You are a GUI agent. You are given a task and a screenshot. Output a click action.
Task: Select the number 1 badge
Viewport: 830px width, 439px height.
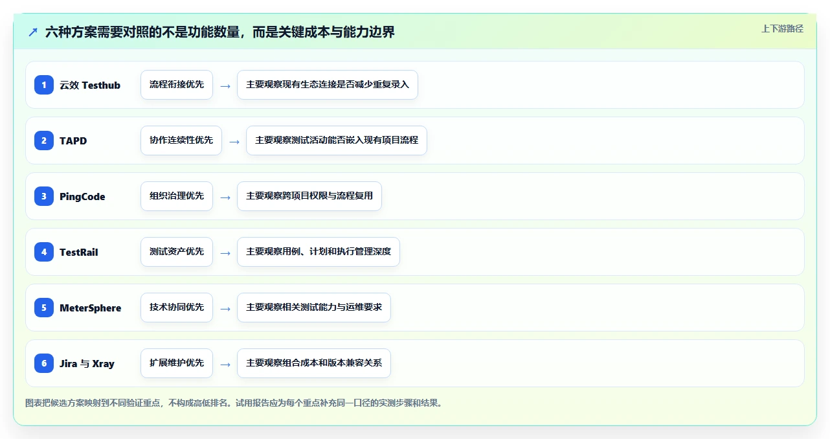[x=44, y=85]
